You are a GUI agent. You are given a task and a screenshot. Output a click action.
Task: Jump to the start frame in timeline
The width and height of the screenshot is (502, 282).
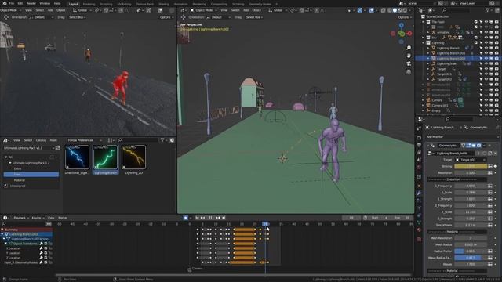click(x=197, y=218)
